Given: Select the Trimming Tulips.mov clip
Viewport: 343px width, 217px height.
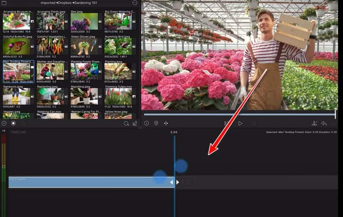Looking at the screenshot, I should click(x=118, y=97).
